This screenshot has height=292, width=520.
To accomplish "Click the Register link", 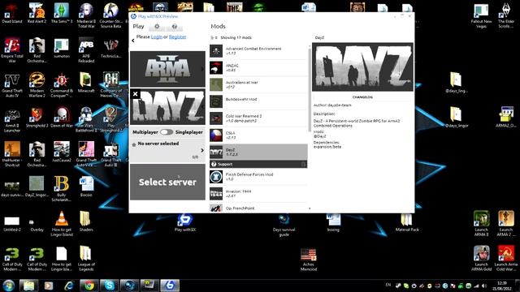I will [x=177, y=36].
